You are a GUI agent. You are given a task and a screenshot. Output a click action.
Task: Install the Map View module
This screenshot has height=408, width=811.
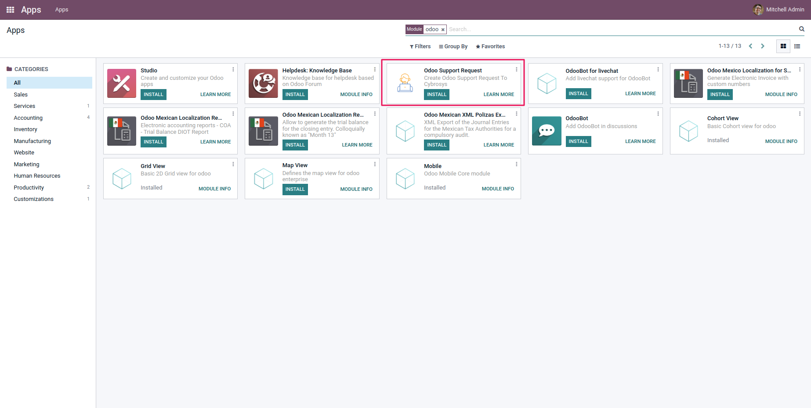(x=295, y=189)
